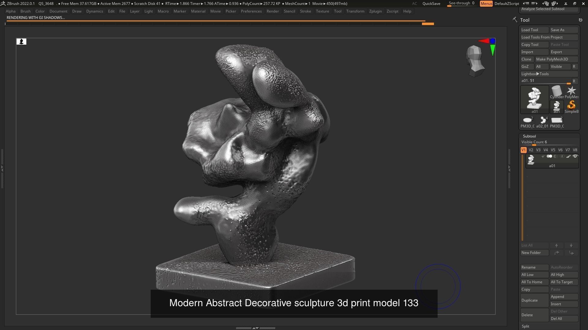The width and height of the screenshot is (588, 330).
Task: Adjust the Visible Count slider
Action: [x=549, y=143]
